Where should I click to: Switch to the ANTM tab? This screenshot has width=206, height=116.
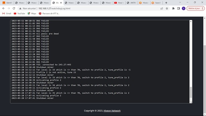tap(131, 3)
